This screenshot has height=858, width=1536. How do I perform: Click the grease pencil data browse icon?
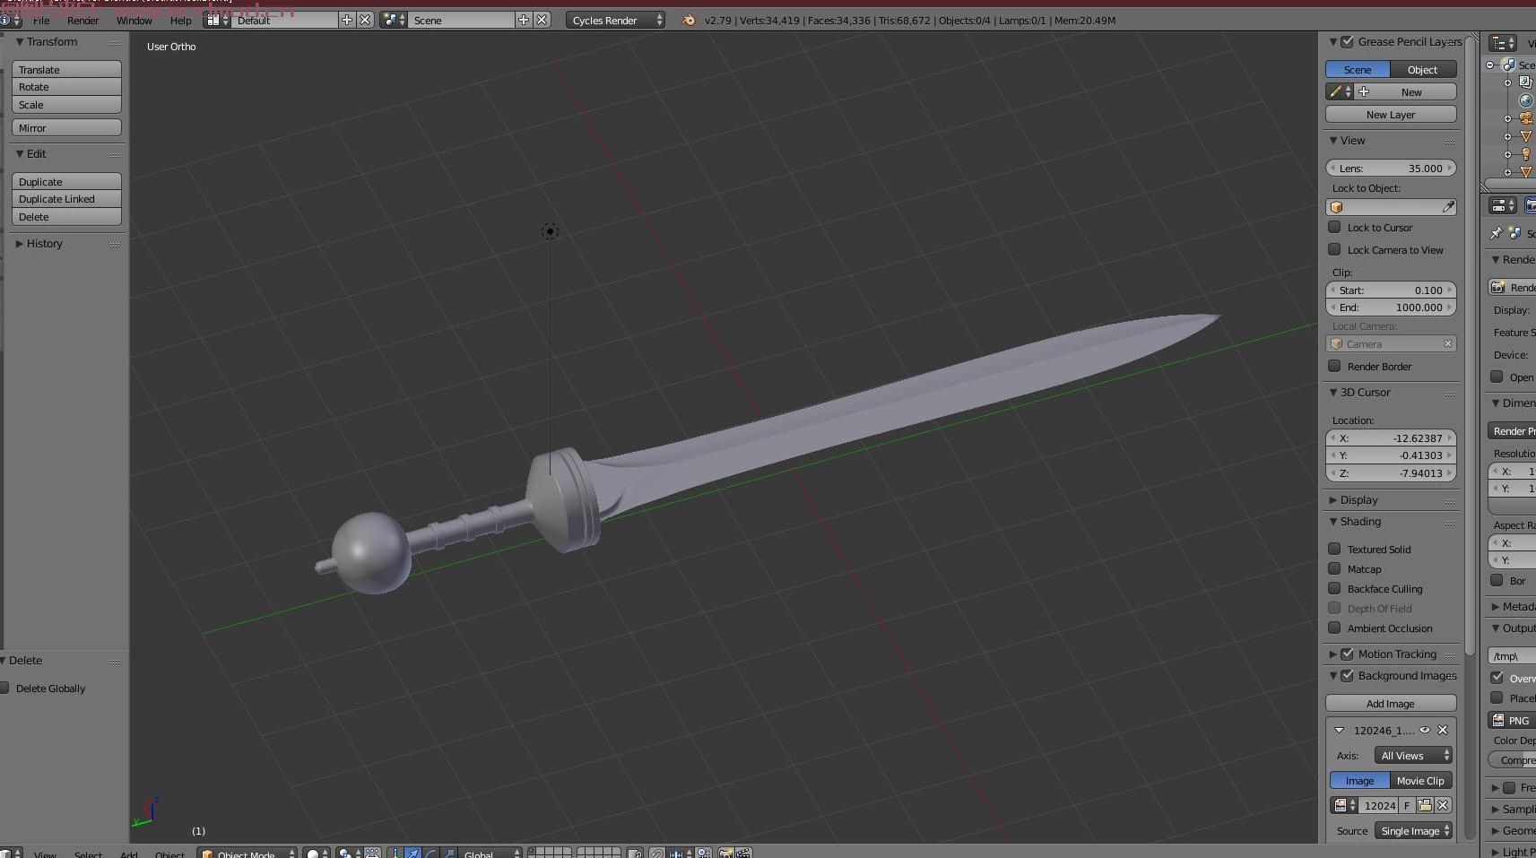pyautogui.click(x=1341, y=91)
